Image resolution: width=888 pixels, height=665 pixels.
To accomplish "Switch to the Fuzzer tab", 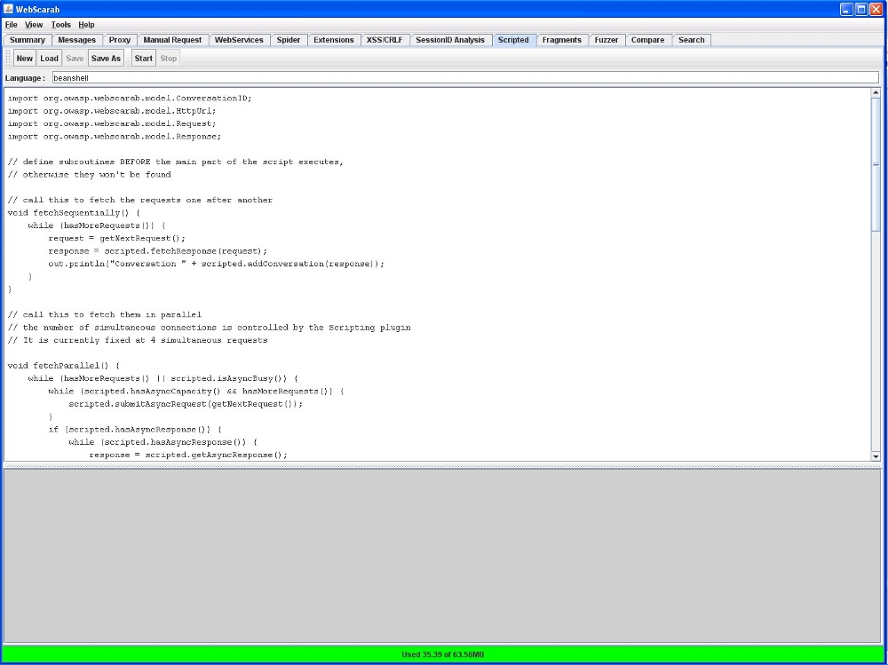I will tap(607, 40).
